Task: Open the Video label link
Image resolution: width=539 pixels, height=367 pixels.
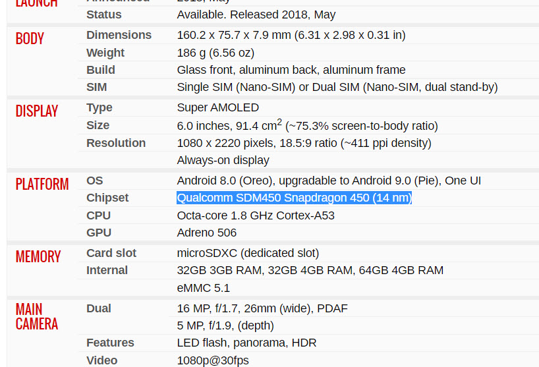Action: coord(101,360)
